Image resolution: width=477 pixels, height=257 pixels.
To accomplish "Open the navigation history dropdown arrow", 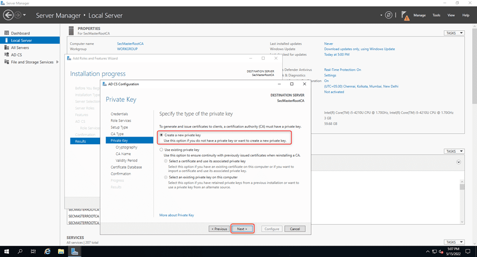I will point(24,15).
